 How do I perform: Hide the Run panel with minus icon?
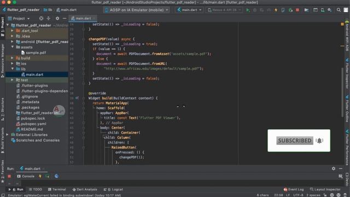tap(341, 169)
